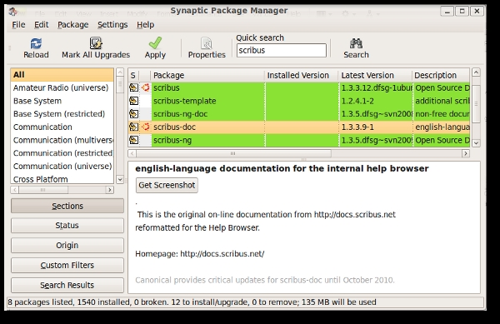Select the scribus-ng package name

(x=172, y=140)
